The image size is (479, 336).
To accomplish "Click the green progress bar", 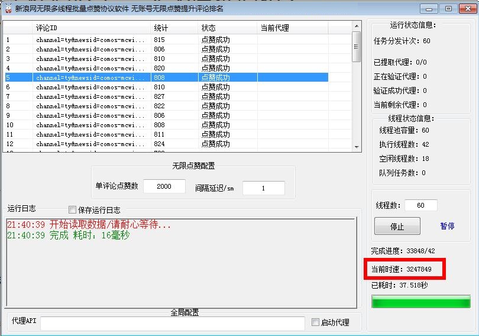I will [x=420, y=302].
